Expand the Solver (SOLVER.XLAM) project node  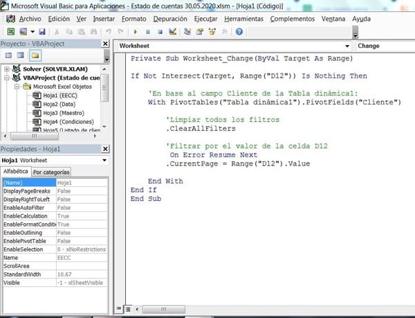click(6, 69)
